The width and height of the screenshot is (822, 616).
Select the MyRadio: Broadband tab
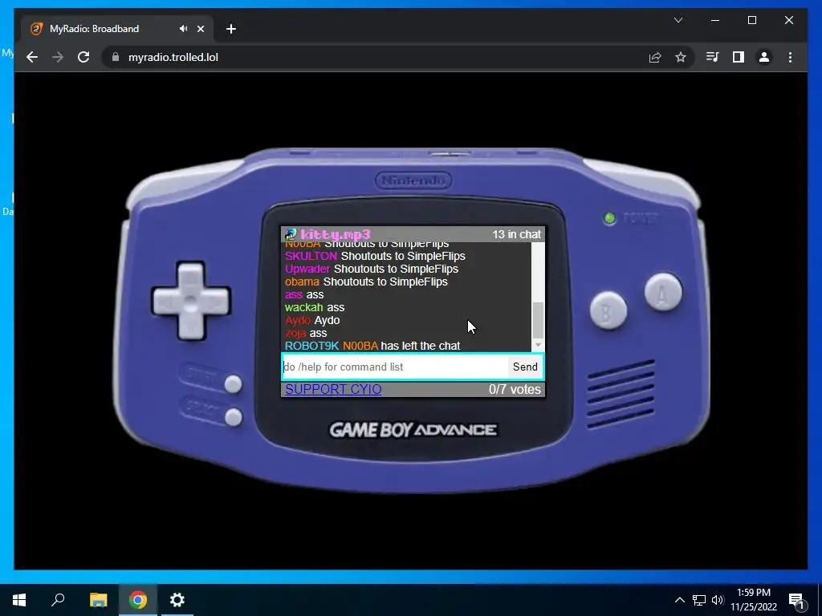[x=117, y=29]
